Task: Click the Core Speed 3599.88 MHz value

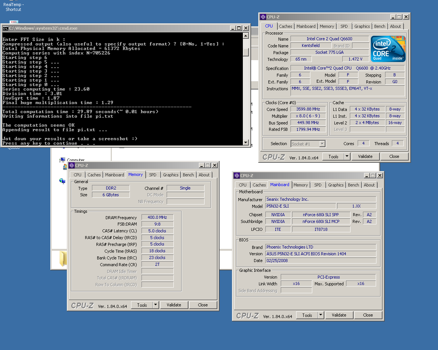Action: [x=308, y=109]
